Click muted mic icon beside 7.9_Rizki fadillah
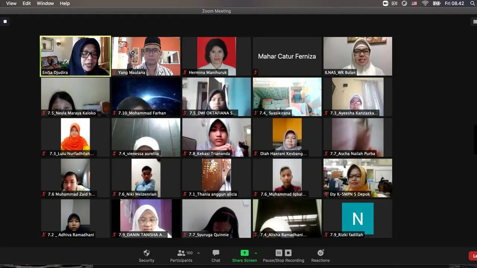 click(x=326, y=235)
